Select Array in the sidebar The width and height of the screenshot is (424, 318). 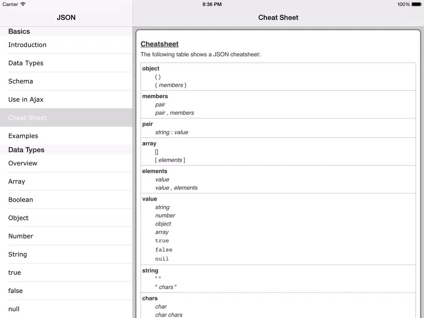(66, 181)
